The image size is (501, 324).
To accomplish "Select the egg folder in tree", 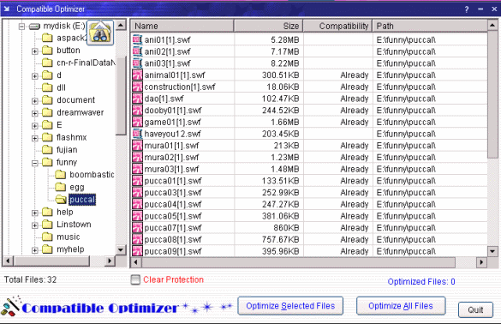I will coord(77,187).
